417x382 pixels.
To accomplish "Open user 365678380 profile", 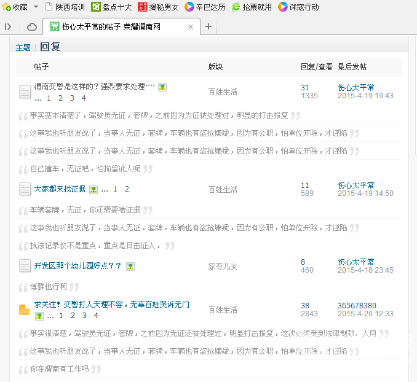I will (357, 305).
